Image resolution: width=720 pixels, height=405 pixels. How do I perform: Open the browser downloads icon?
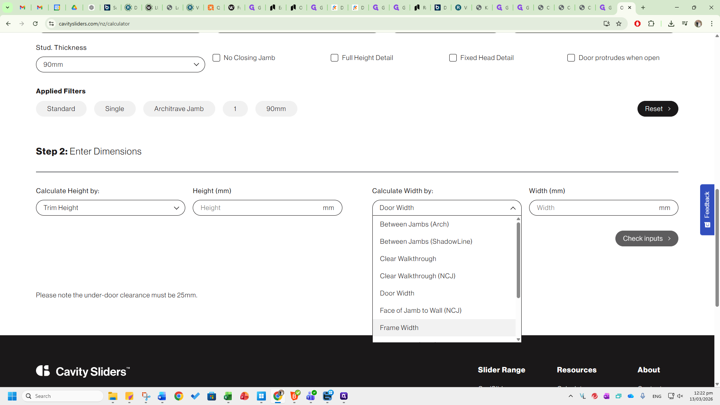(x=671, y=24)
